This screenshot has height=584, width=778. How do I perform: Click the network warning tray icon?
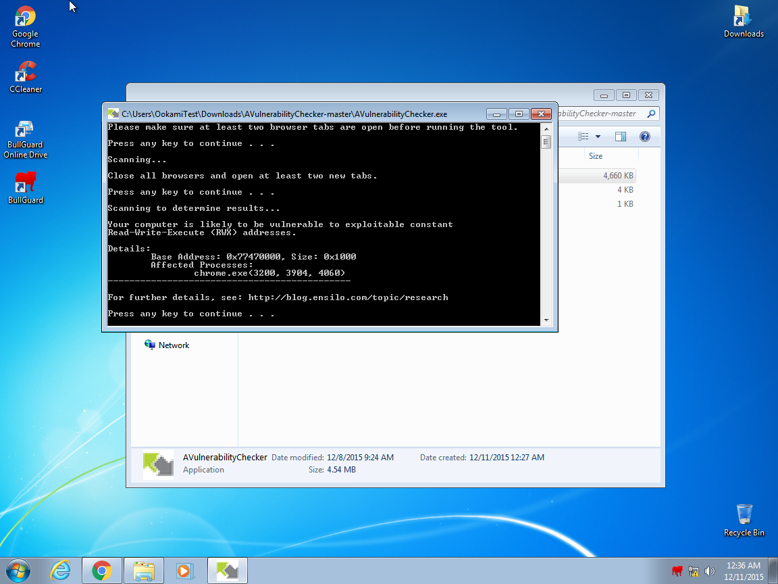click(694, 571)
